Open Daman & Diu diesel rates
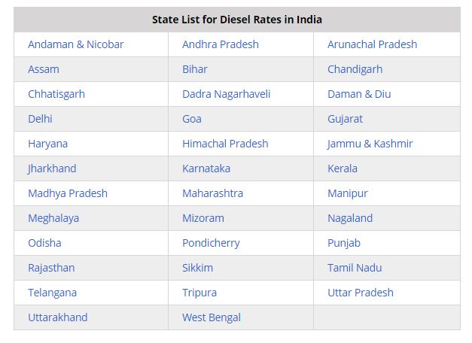The width and height of the screenshot is (472, 343). click(x=359, y=94)
